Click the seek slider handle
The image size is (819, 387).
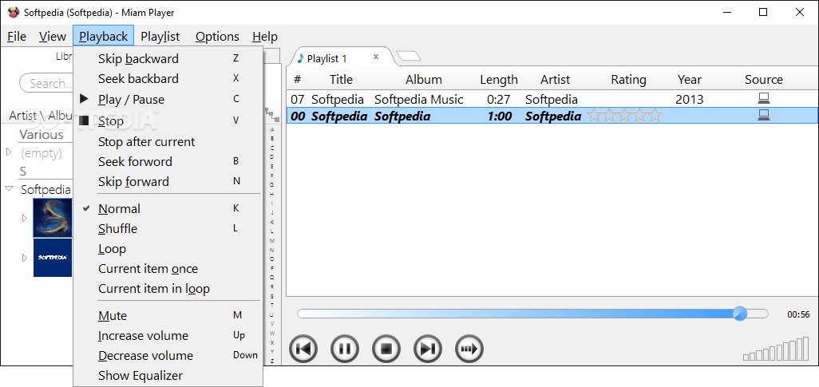[740, 314]
